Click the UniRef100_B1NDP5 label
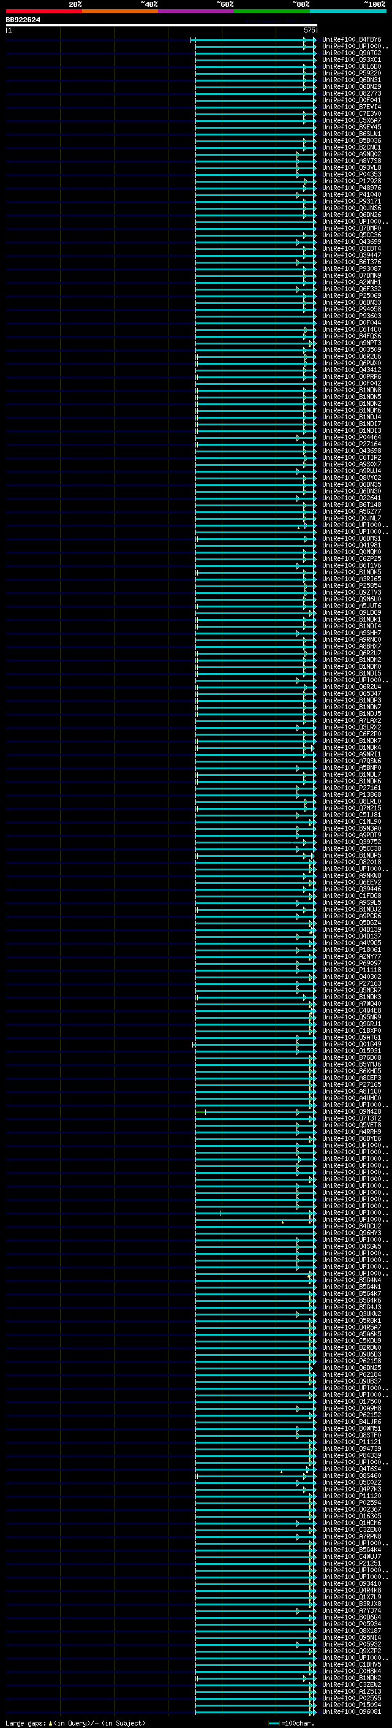 click(x=351, y=855)
